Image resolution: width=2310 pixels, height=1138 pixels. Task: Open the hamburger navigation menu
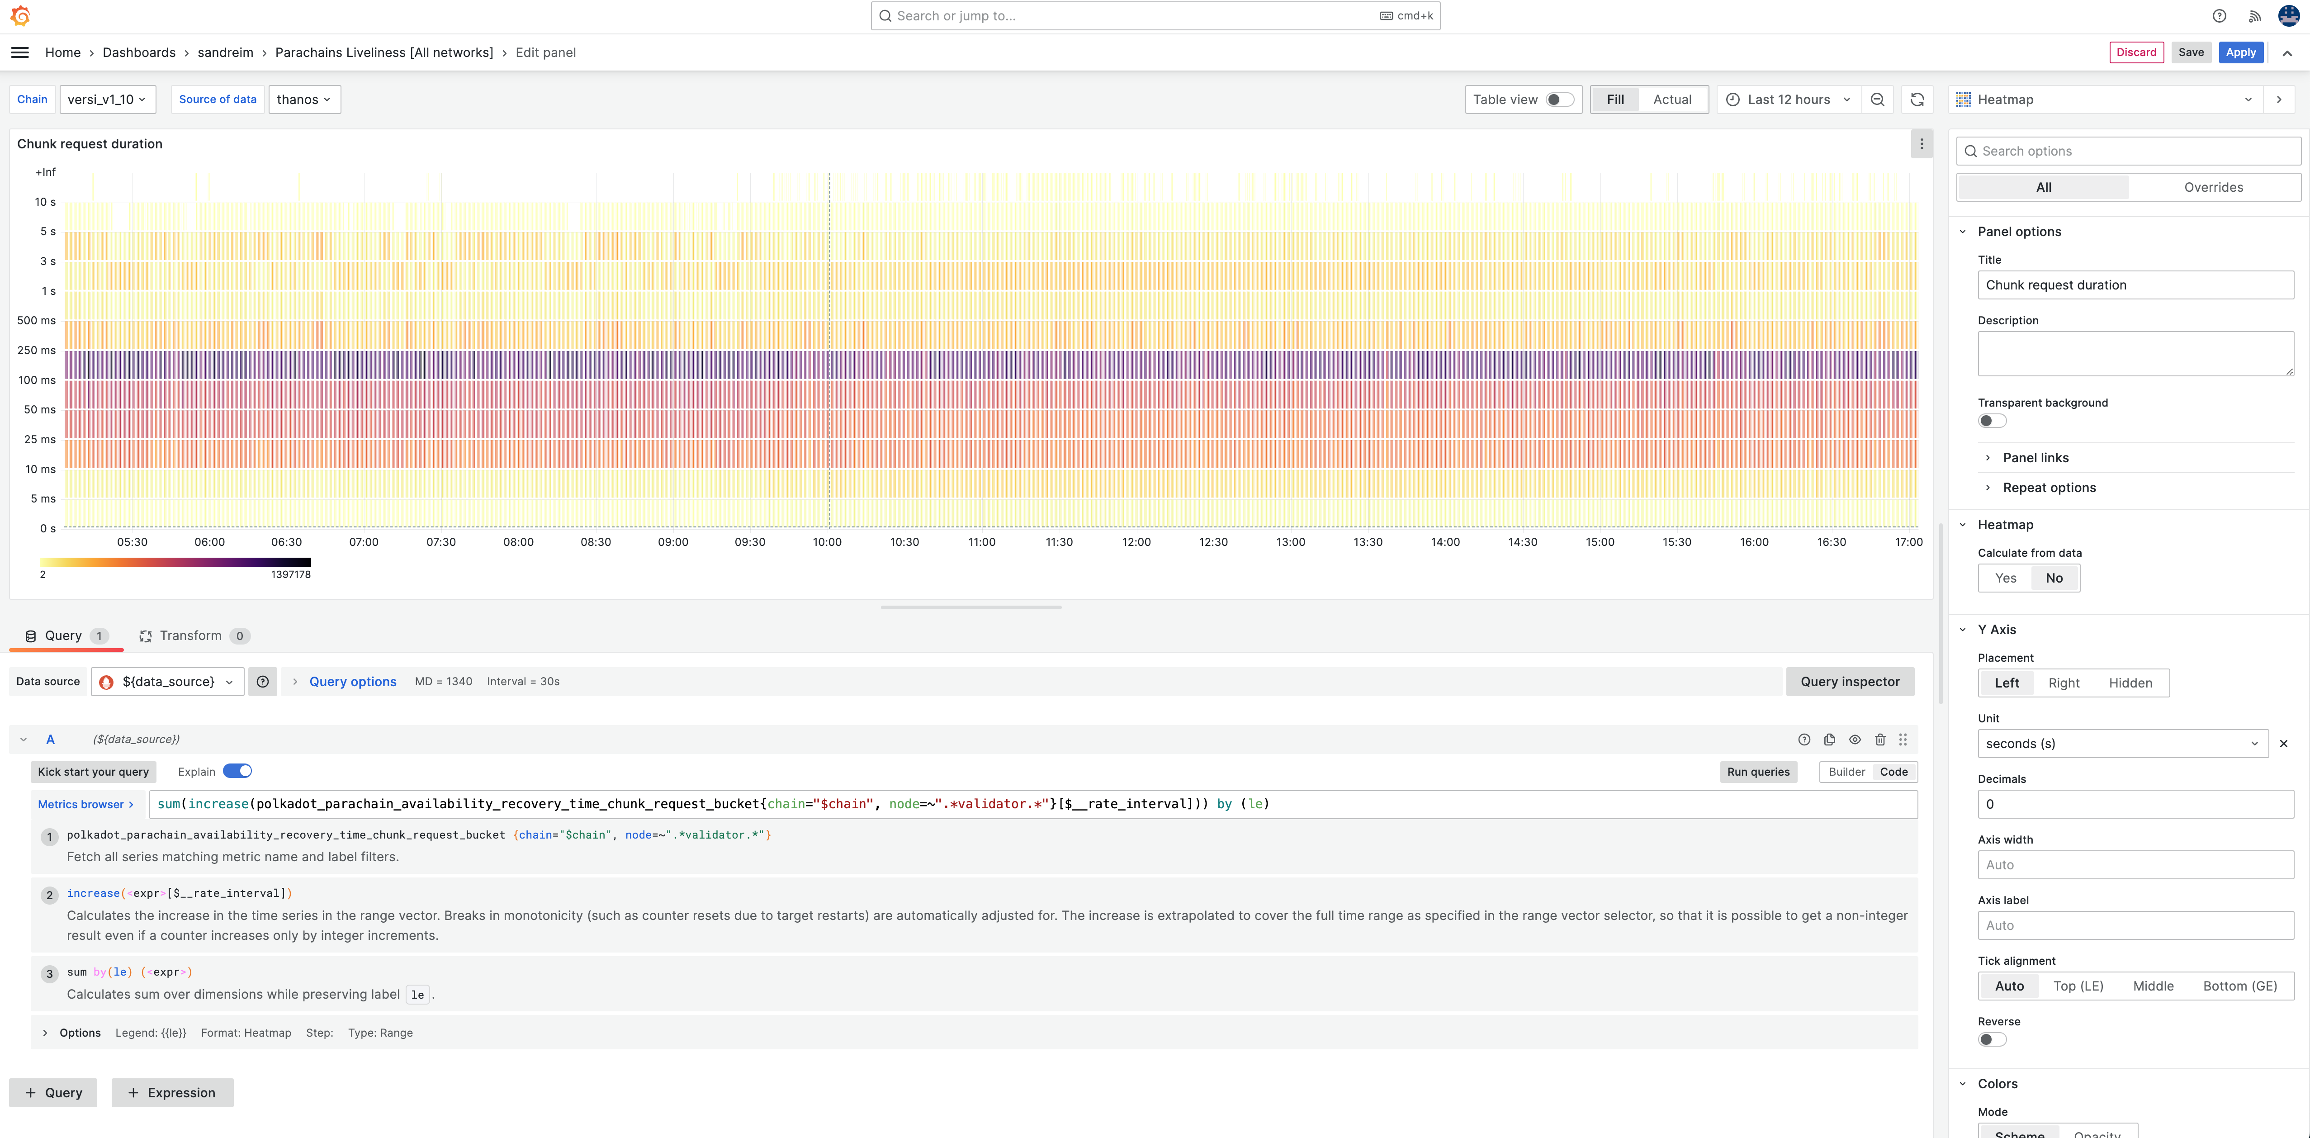[20, 52]
